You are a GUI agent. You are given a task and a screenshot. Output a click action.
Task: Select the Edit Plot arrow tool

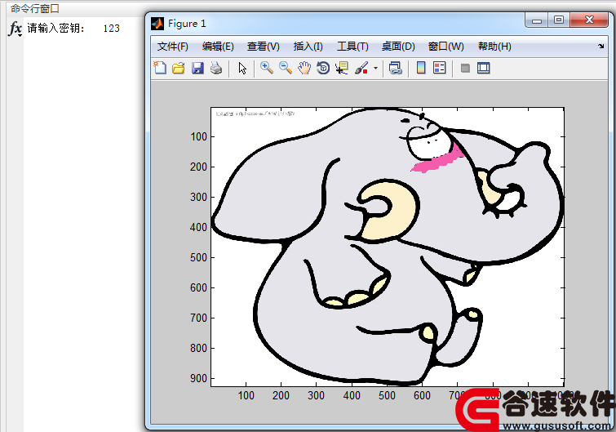[x=242, y=68]
